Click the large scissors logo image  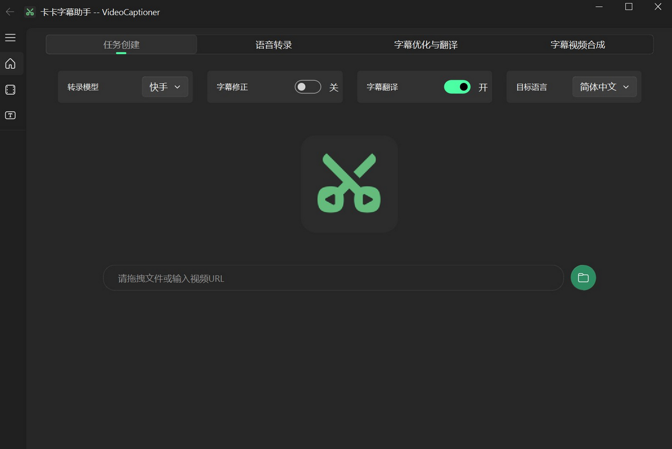tap(349, 184)
